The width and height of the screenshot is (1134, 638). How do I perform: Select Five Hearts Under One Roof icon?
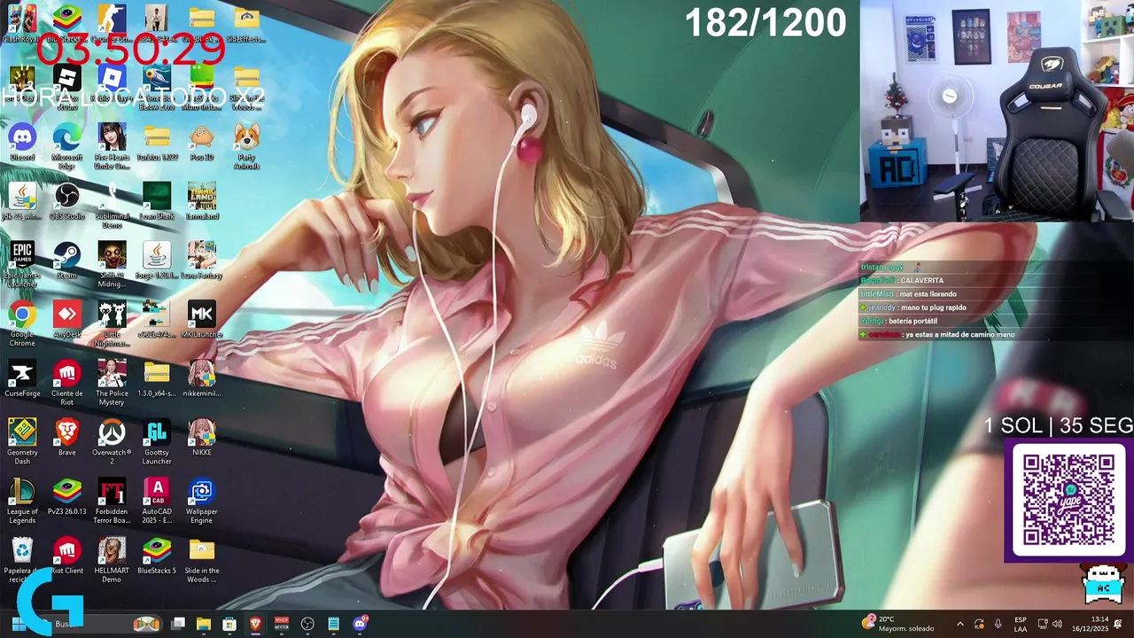(x=113, y=146)
